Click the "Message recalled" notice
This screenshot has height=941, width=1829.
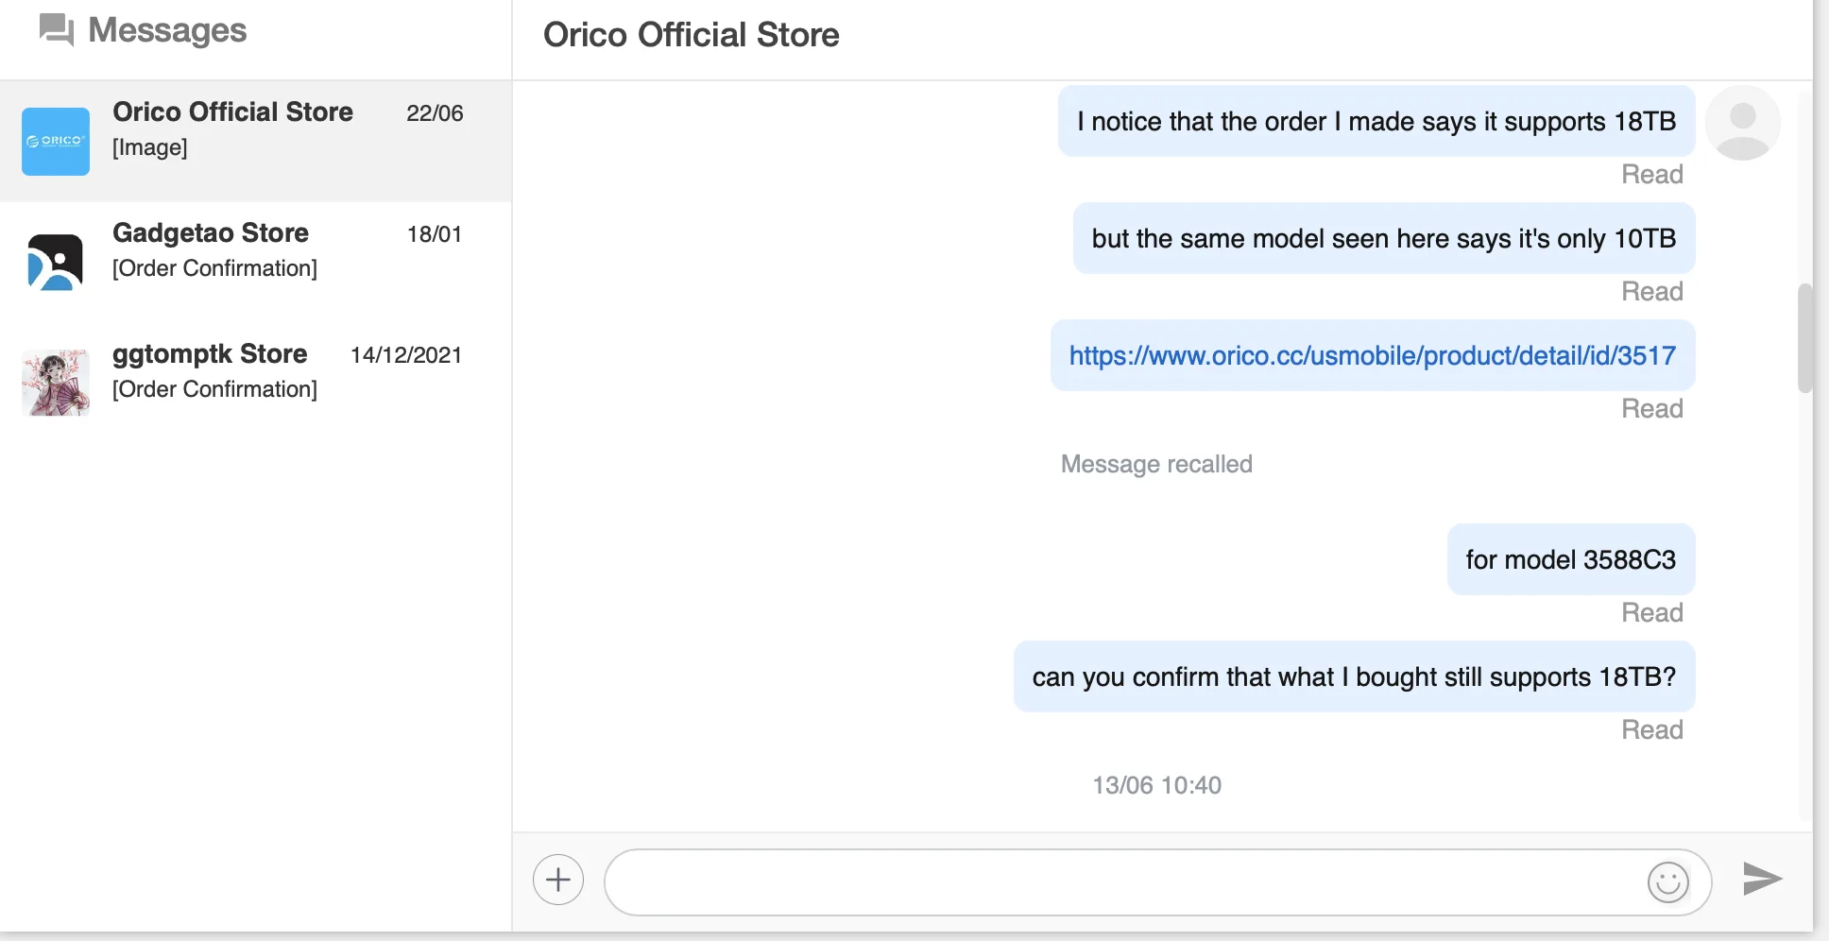(1156, 464)
